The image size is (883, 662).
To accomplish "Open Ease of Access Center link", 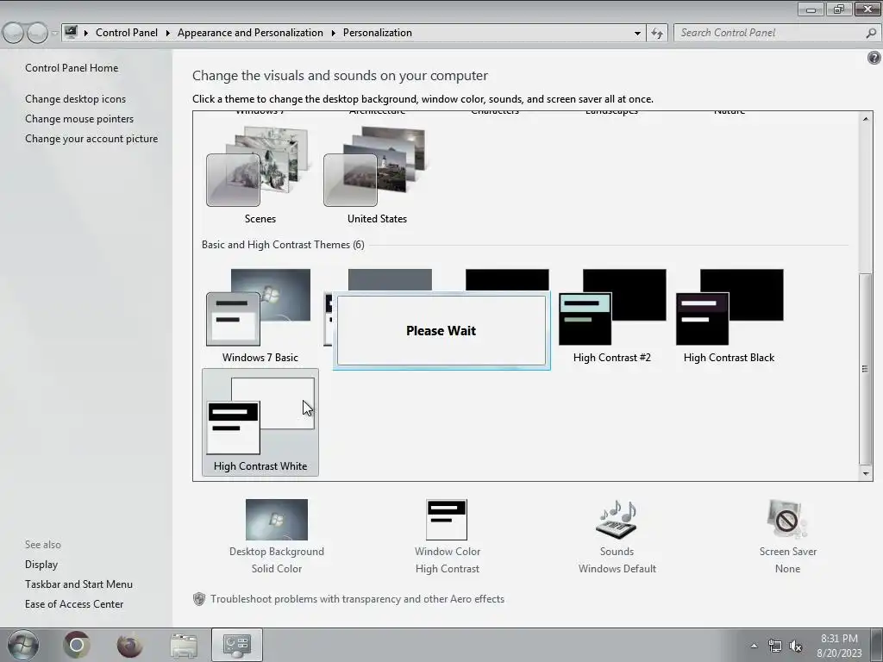I will point(74,604).
